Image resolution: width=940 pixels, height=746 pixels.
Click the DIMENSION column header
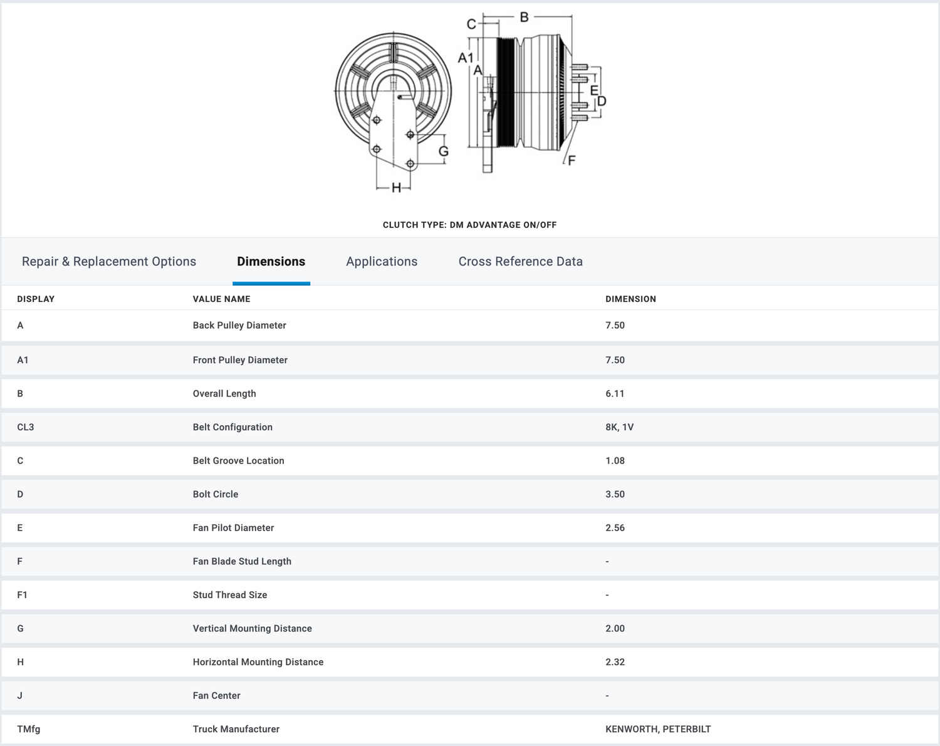click(630, 299)
